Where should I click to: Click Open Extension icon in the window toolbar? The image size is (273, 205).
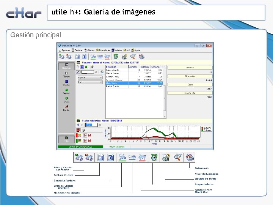(61, 57)
